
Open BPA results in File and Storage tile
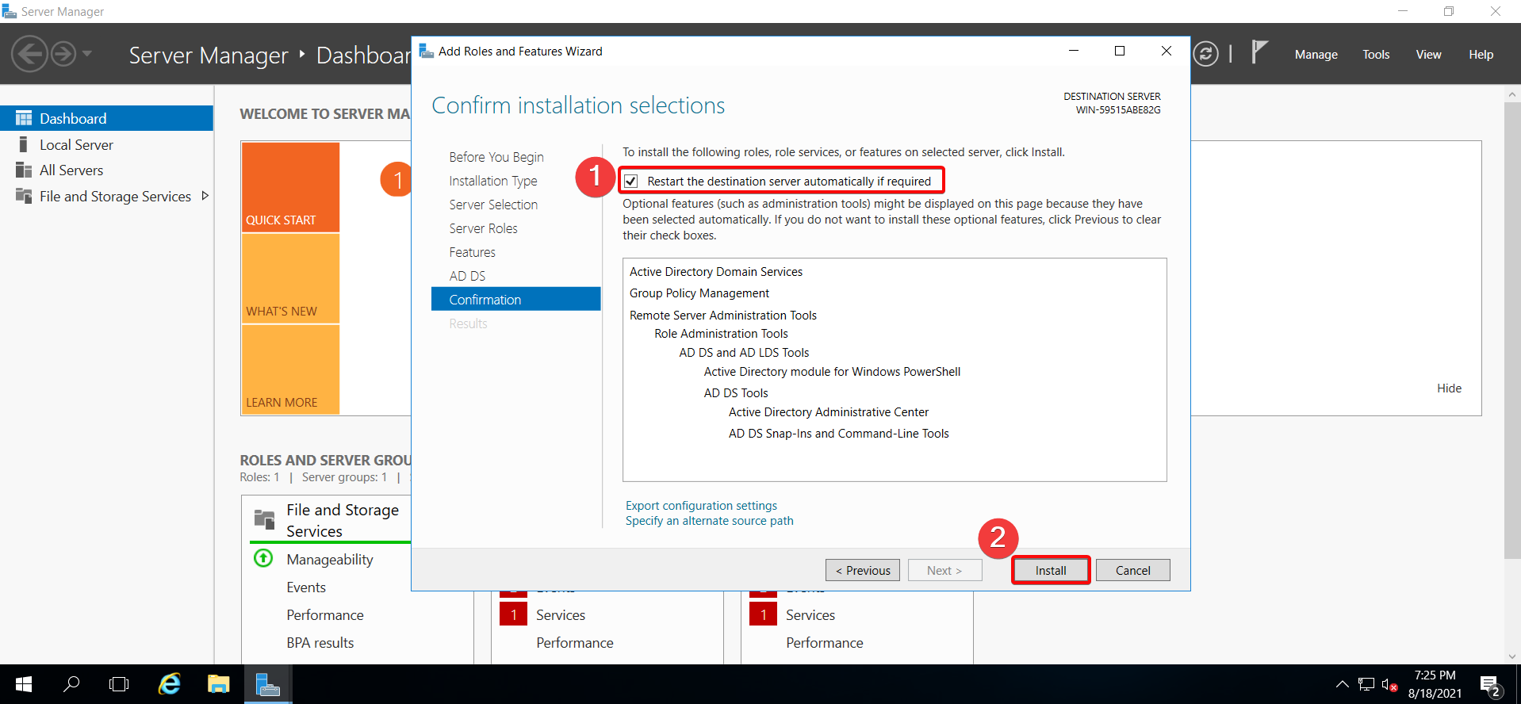(320, 643)
